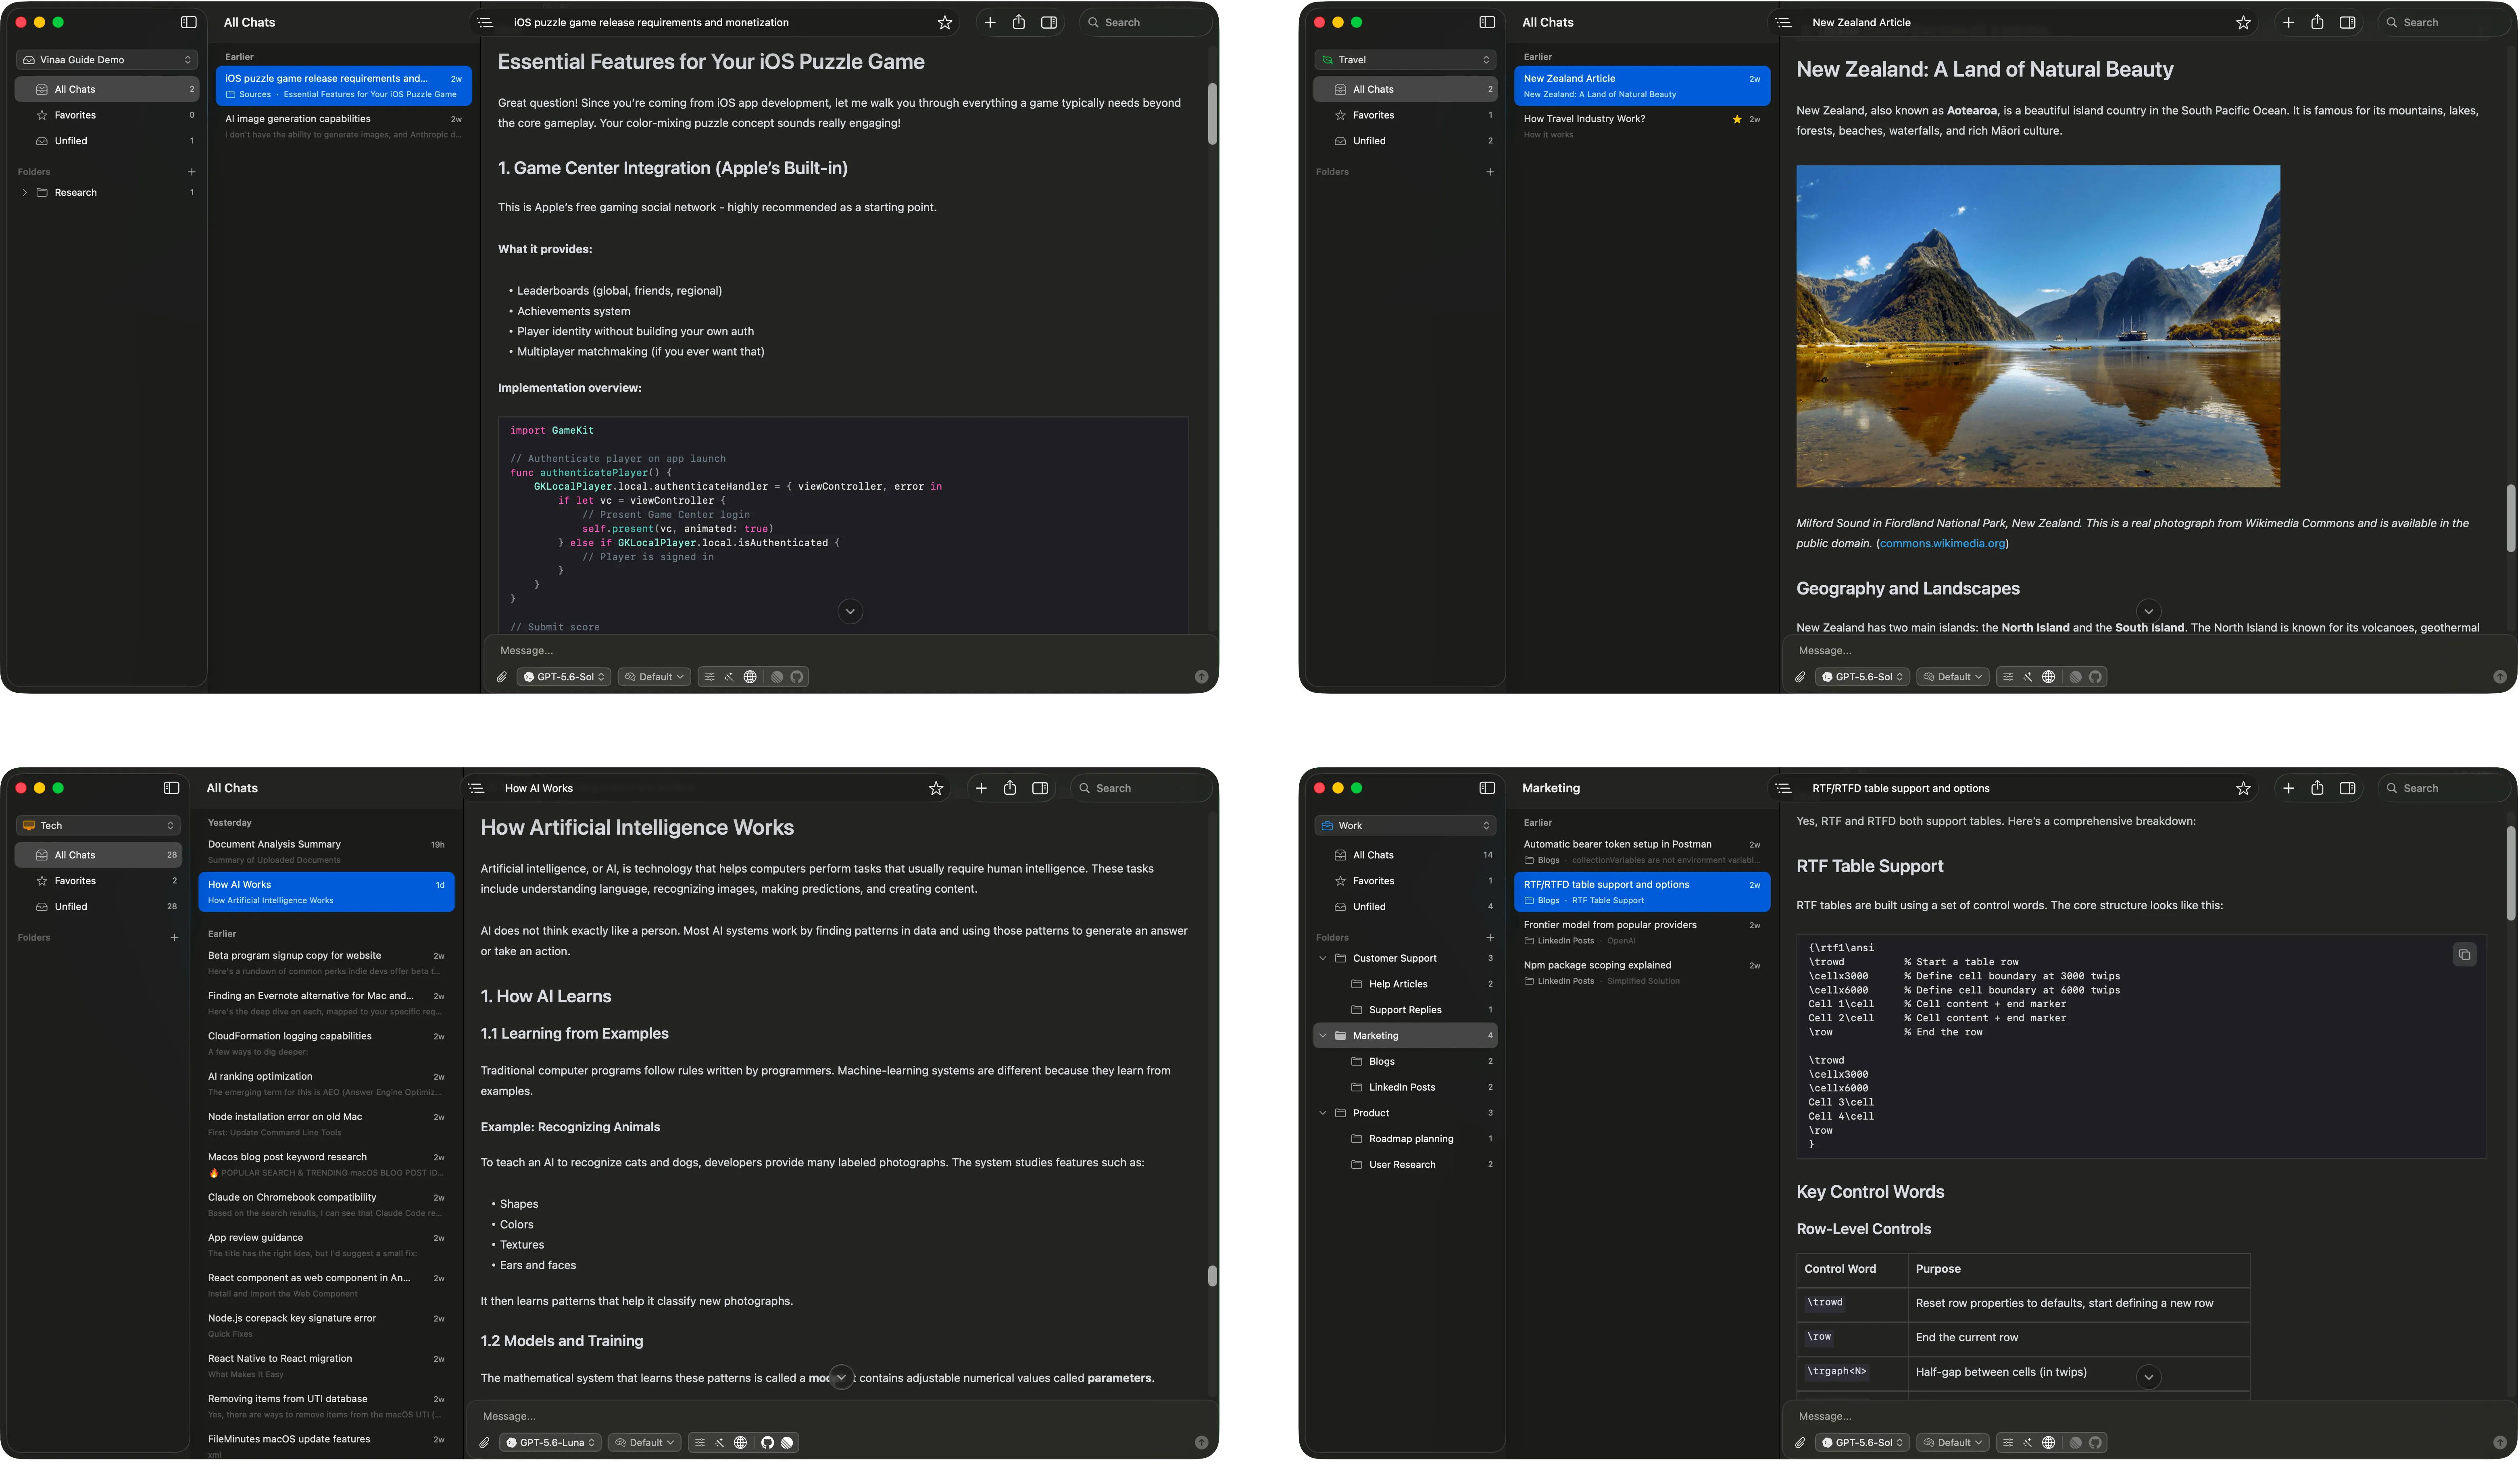Image resolution: width=2520 pixels, height=1465 pixels.
Task: Click scrollbar thumb in iOS puzzle chat content
Action: click(x=1212, y=114)
